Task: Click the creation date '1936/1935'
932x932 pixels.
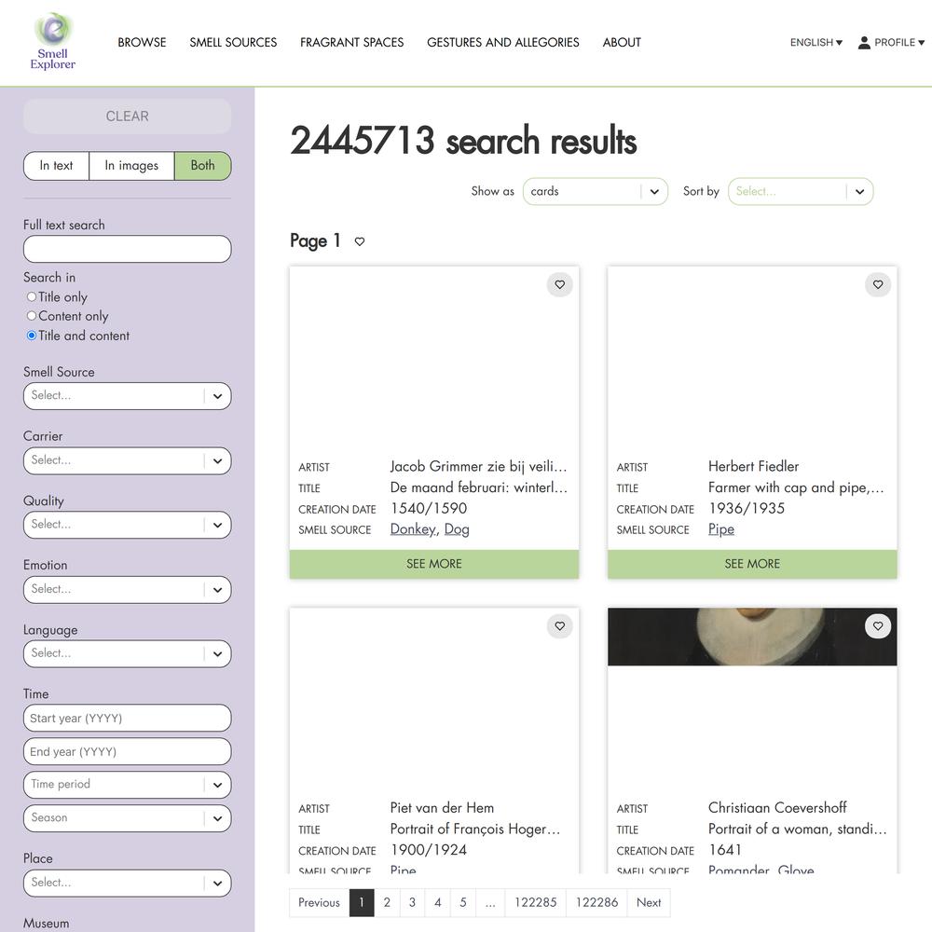Action: tap(746, 508)
